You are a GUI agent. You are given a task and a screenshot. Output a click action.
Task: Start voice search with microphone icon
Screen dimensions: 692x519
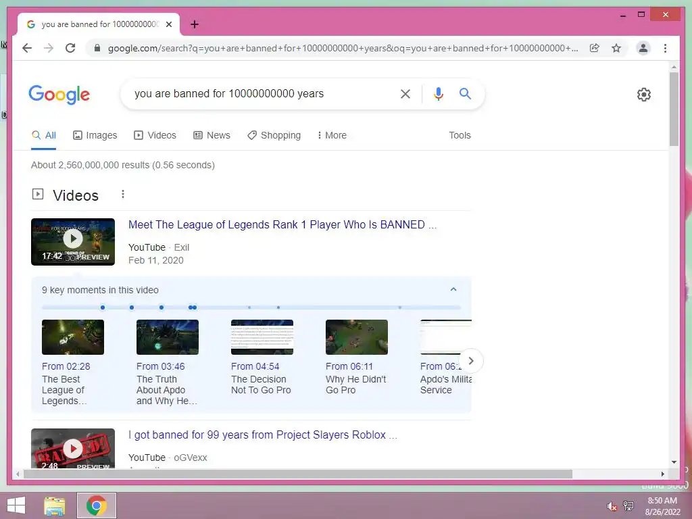point(438,93)
